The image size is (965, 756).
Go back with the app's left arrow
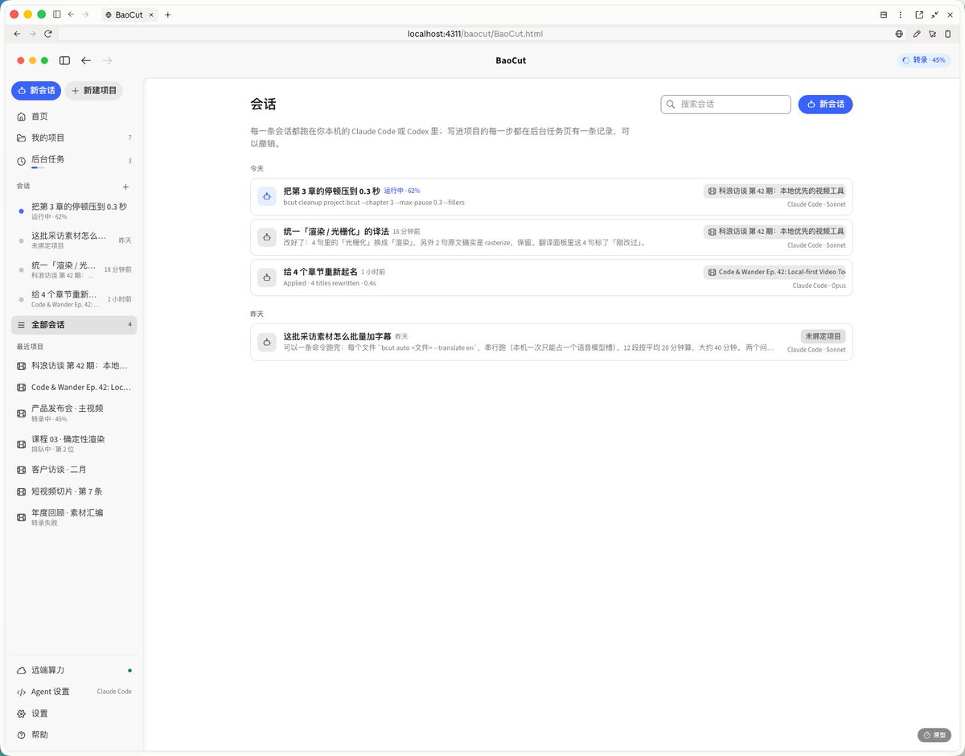pyautogui.click(x=86, y=60)
